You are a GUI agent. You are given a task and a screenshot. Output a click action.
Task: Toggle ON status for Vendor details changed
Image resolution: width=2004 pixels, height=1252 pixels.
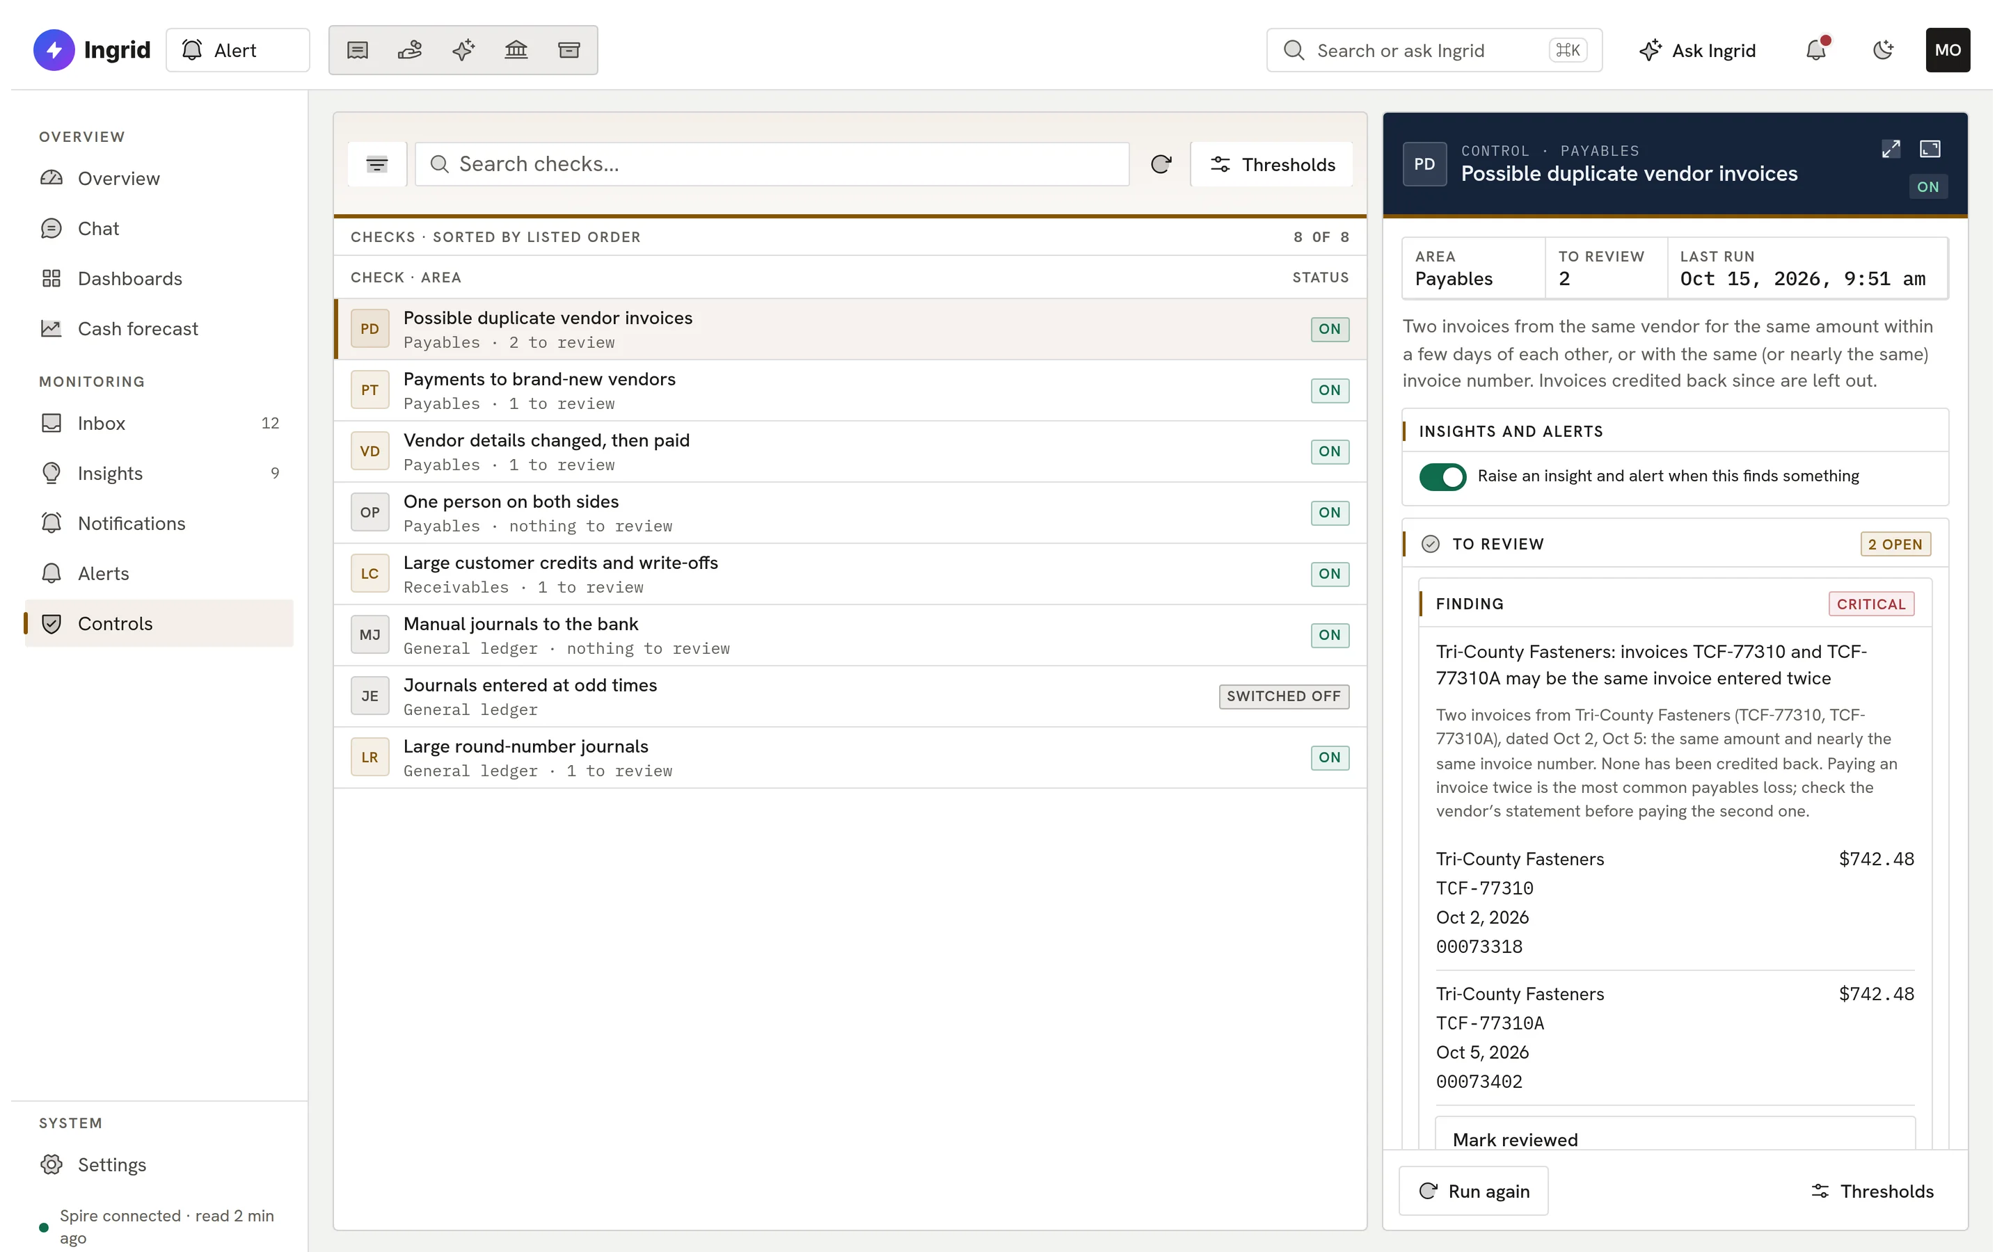1330,451
